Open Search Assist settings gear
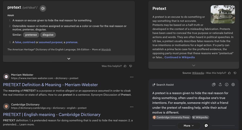 233,85
